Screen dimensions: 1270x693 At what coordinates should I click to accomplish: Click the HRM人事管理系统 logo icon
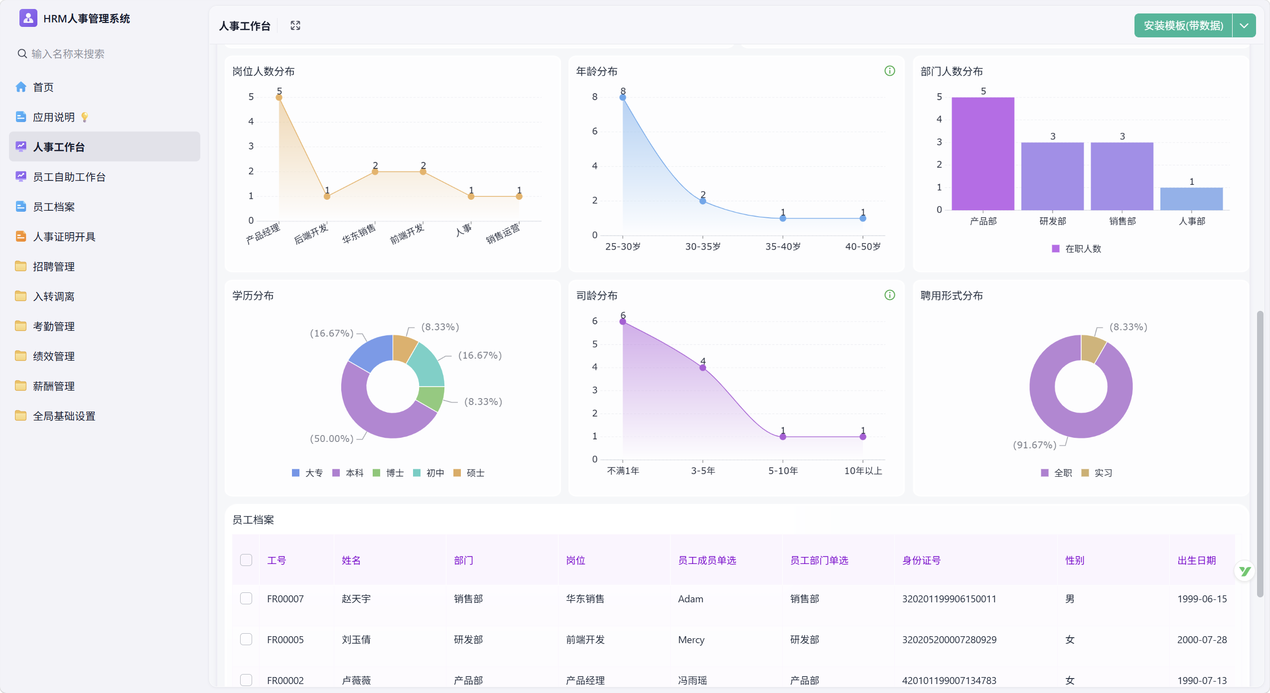(x=28, y=18)
